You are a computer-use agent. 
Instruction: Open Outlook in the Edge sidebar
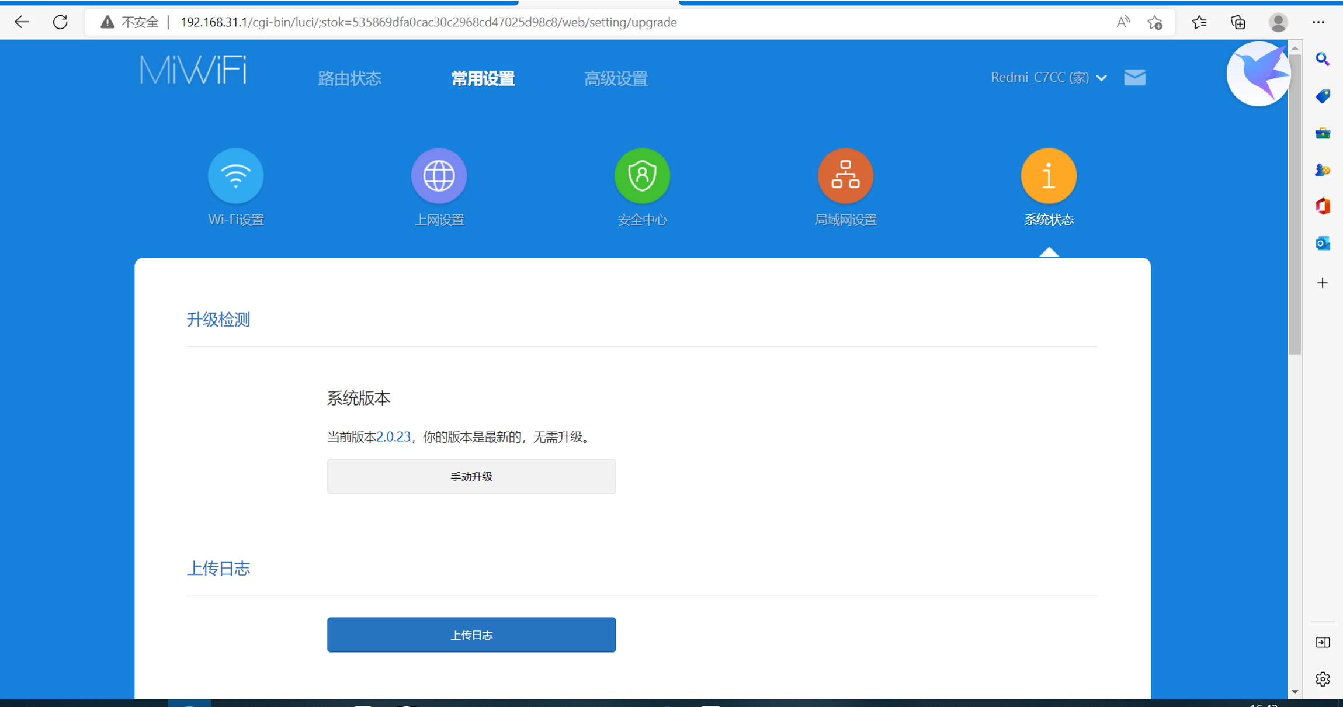1323,243
